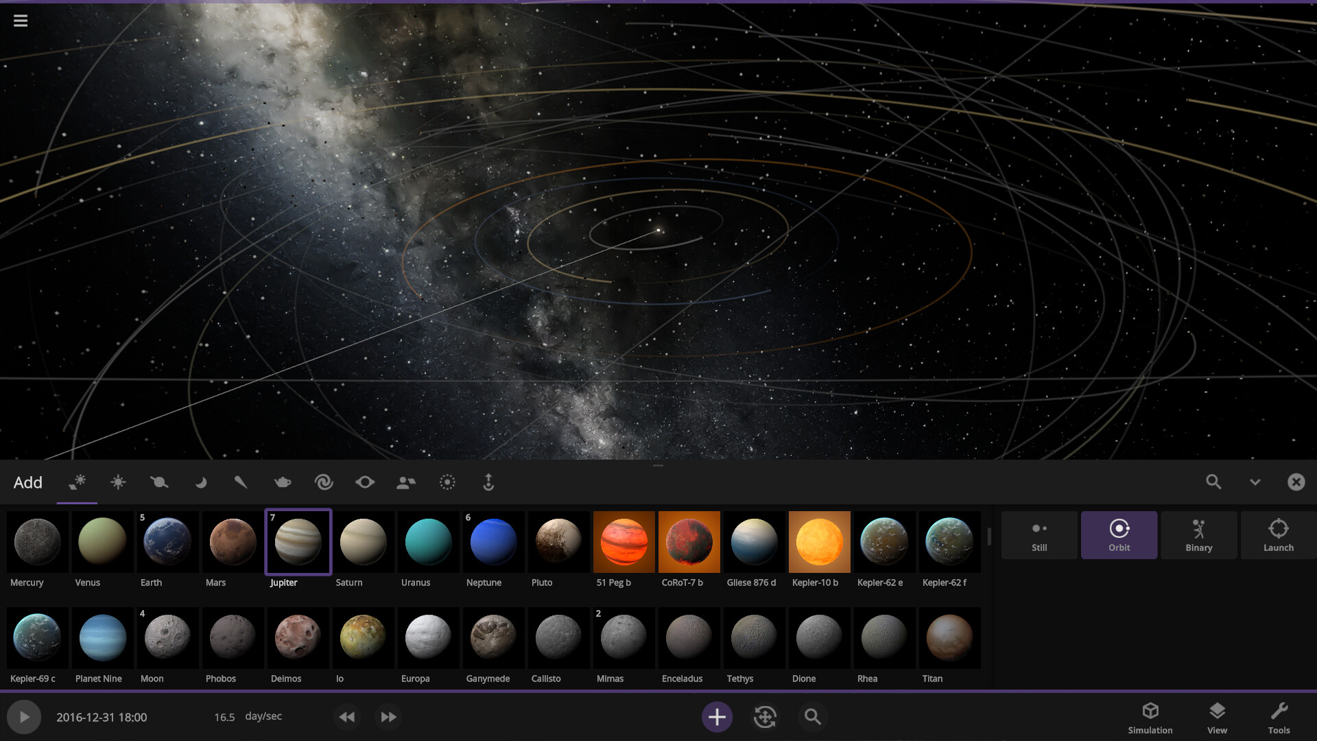Open the search in the Add panel

coord(1213,482)
